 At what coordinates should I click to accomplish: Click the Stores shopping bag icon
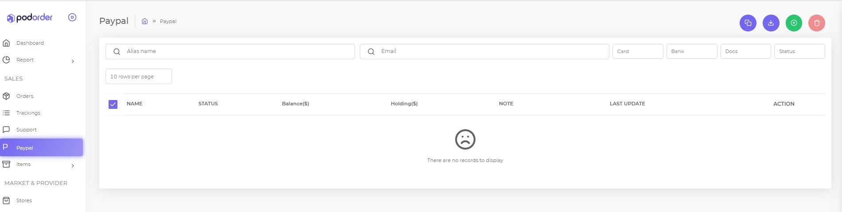tap(6, 200)
